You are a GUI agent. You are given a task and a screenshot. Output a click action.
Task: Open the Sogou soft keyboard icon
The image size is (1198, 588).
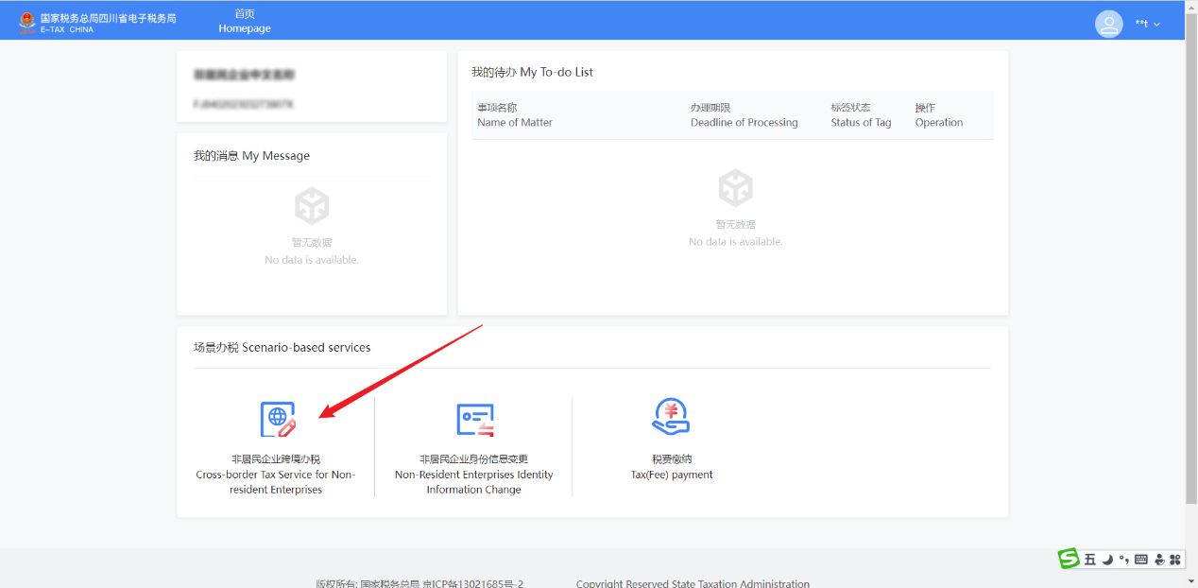1140,559
